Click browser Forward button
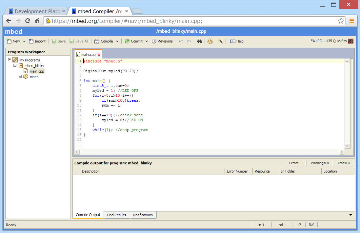This screenshot has height=233, width=360. tap(18, 21)
